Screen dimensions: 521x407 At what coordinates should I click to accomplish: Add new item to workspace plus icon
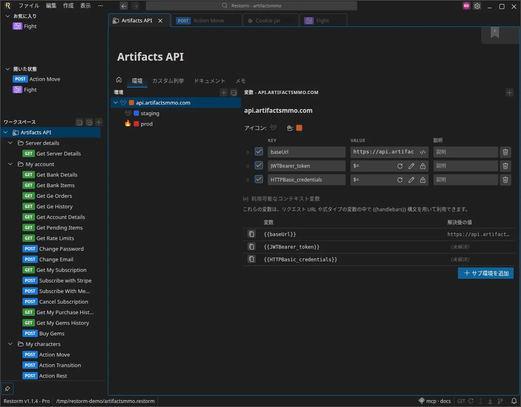point(99,122)
